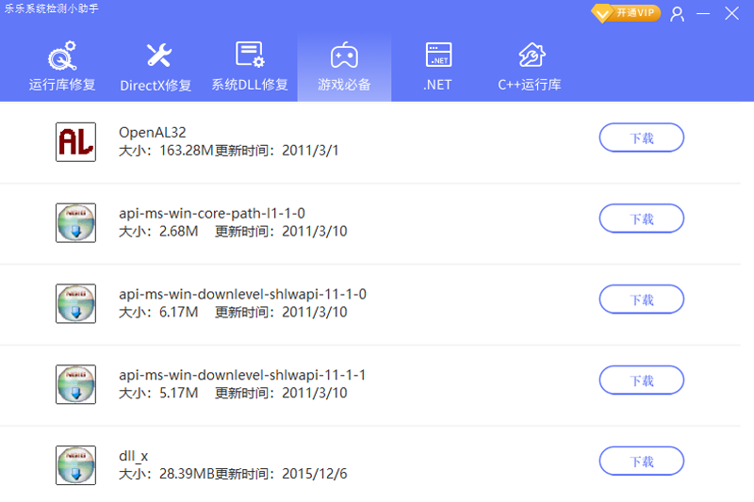Select the api-ms-win-core-path-l1-1-0 title

(x=212, y=213)
